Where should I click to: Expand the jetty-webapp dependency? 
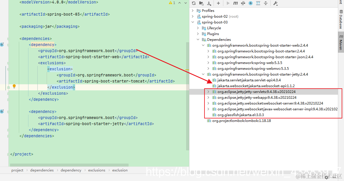[x=209, y=98]
